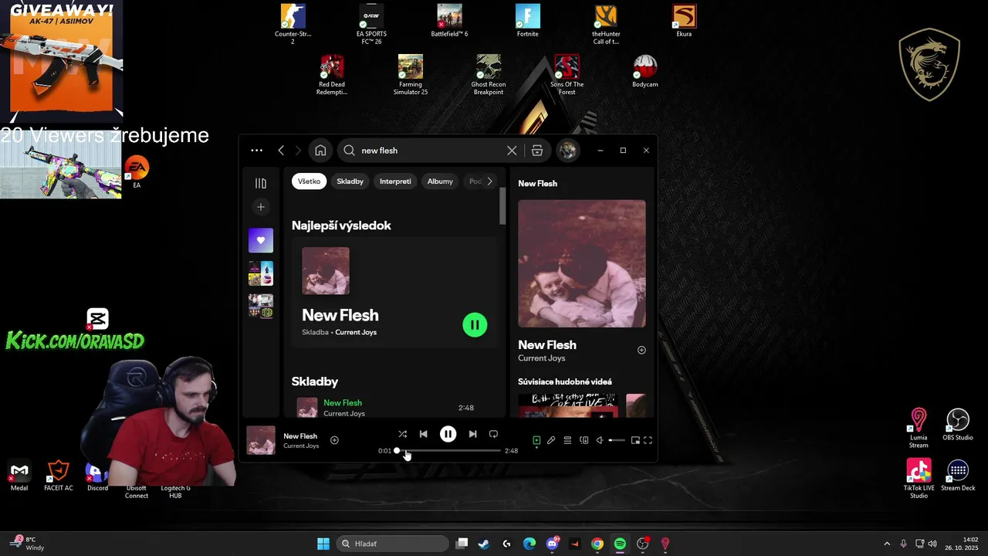988x556 pixels.
Task: Click the Spotify results scrollbar
Action: pos(503,205)
